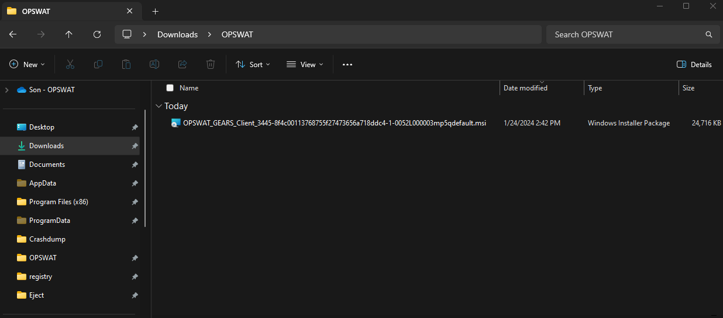
Task: Go up one folder level
Action: 69,34
